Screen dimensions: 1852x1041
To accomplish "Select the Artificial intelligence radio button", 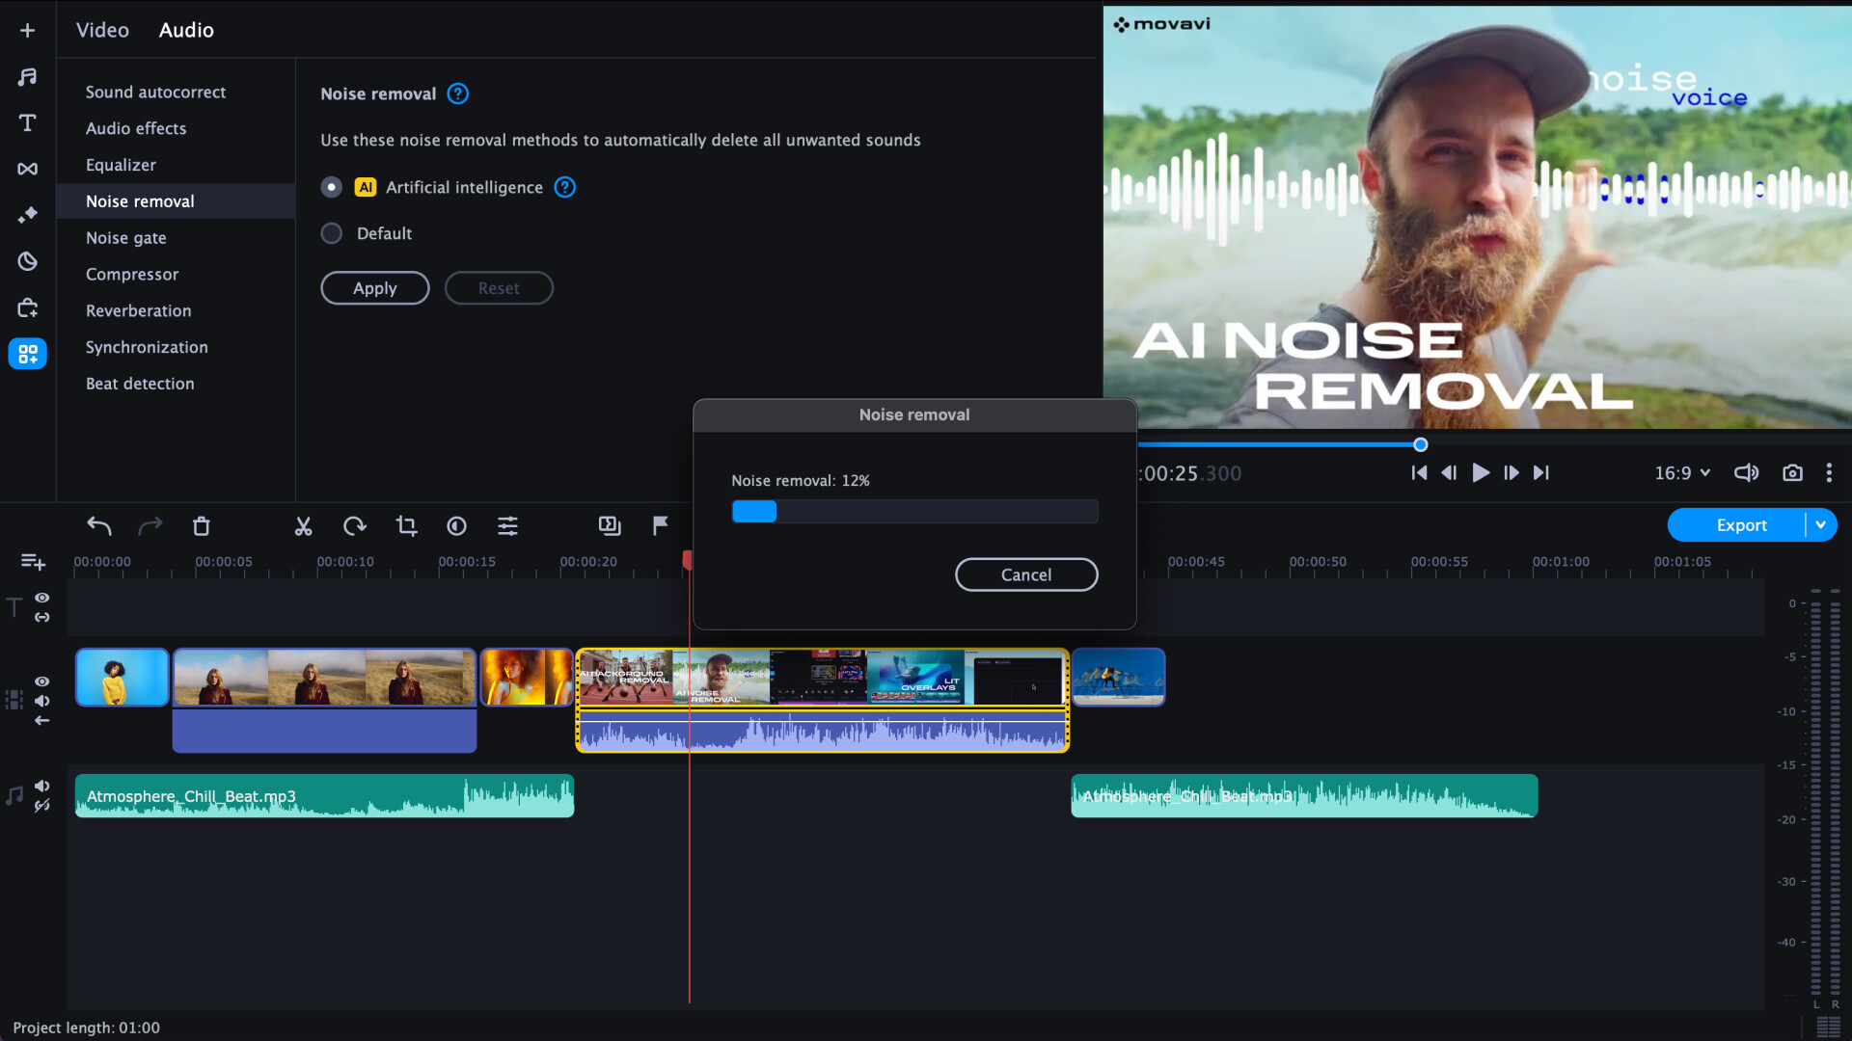I will pyautogui.click(x=331, y=187).
